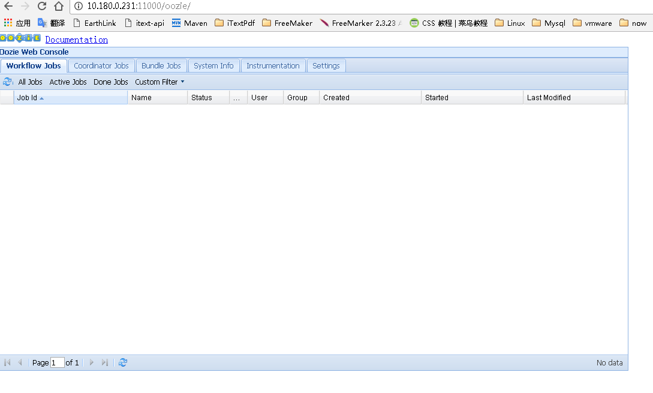Expand the Custom Filter dropdown

(x=160, y=82)
